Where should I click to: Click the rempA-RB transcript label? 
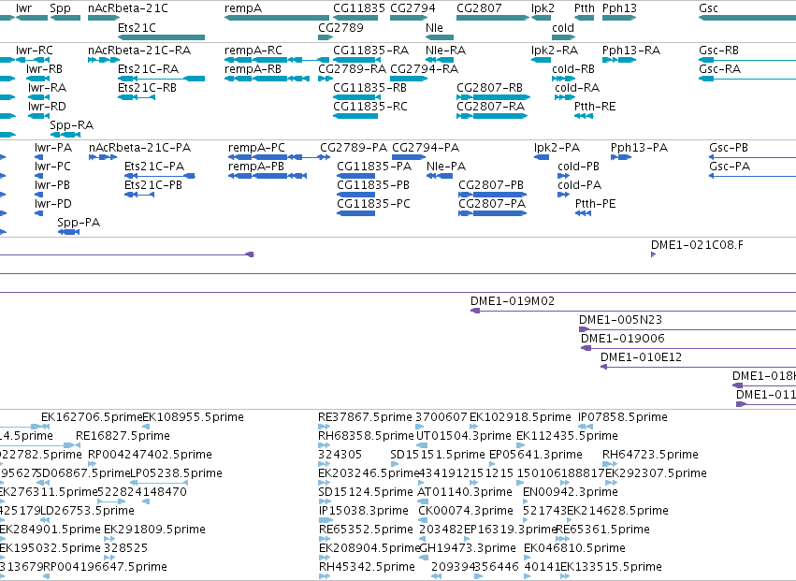[x=253, y=69]
